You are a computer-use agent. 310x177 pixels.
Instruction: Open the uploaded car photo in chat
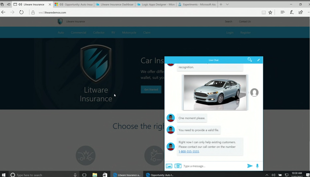[x=215, y=93]
